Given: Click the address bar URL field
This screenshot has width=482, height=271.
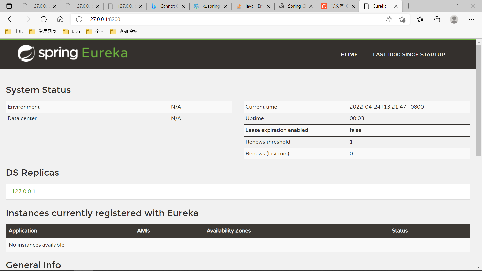Looking at the screenshot, I should pyautogui.click(x=226, y=19).
